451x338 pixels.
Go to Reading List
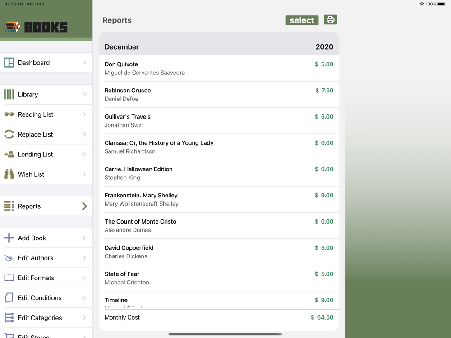[46, 114]
